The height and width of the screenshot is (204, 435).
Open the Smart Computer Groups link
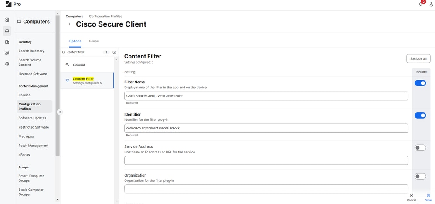pyautogui.click(x=31, y=178)
